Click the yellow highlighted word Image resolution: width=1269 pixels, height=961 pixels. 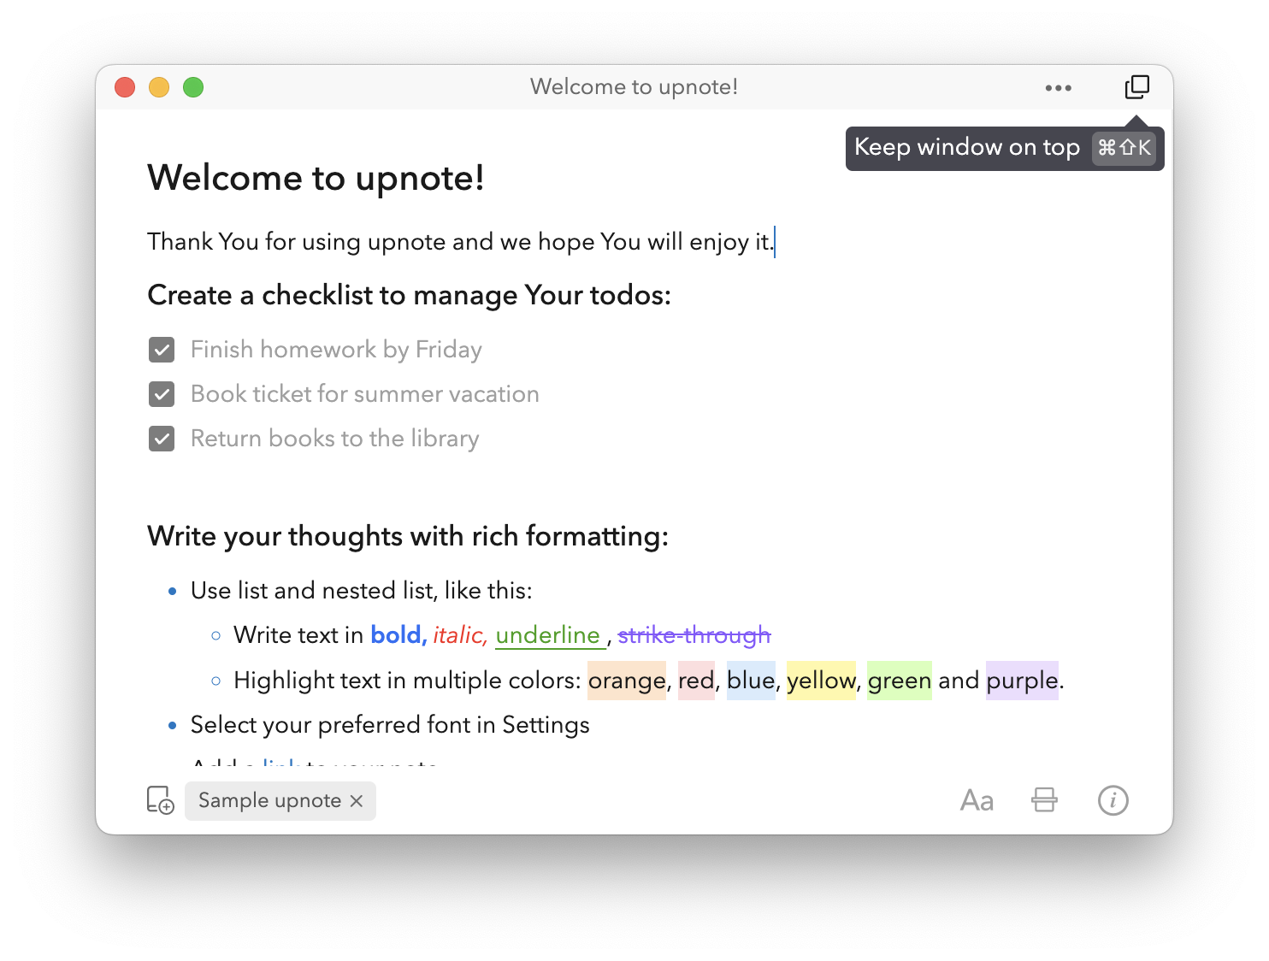pos(821,681)
